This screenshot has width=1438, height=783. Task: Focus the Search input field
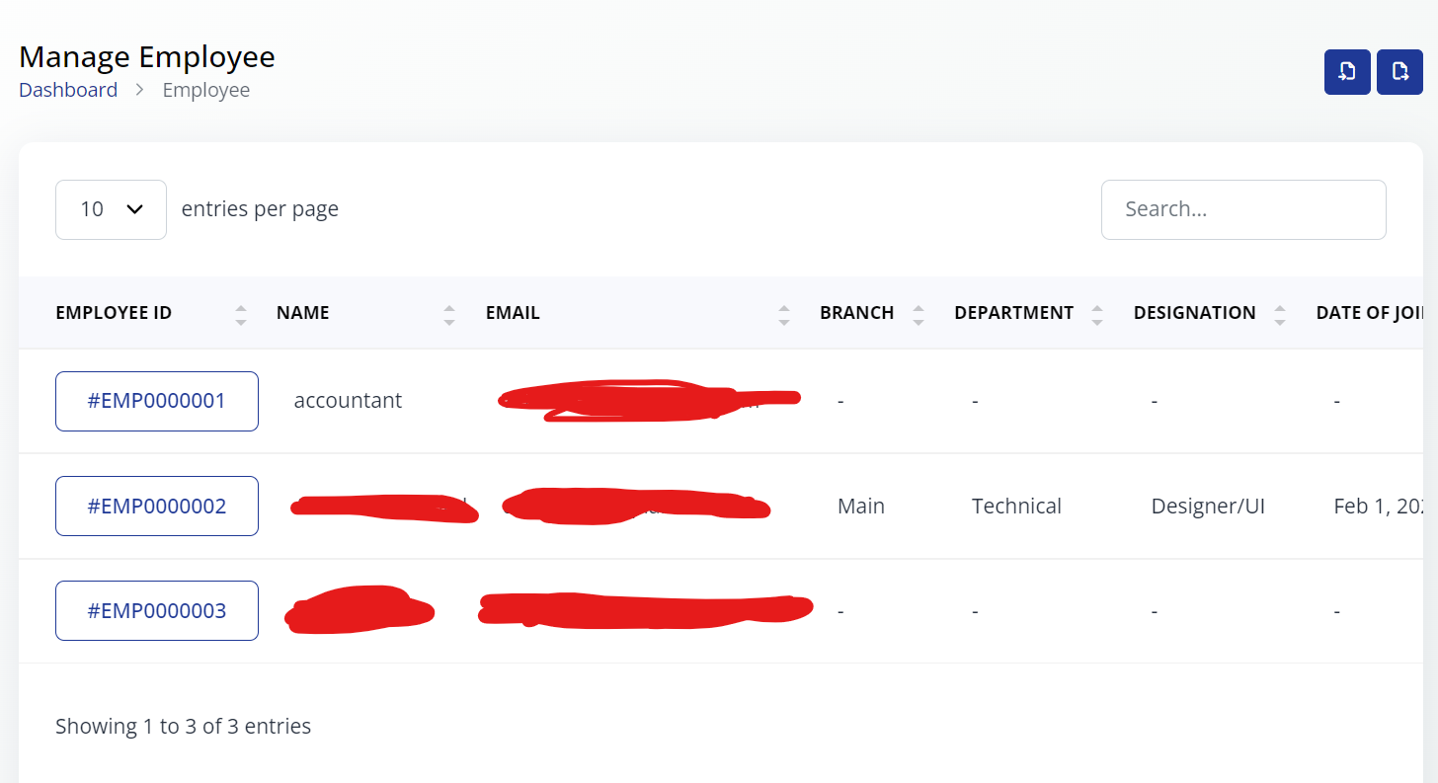tap(1243, 209)
